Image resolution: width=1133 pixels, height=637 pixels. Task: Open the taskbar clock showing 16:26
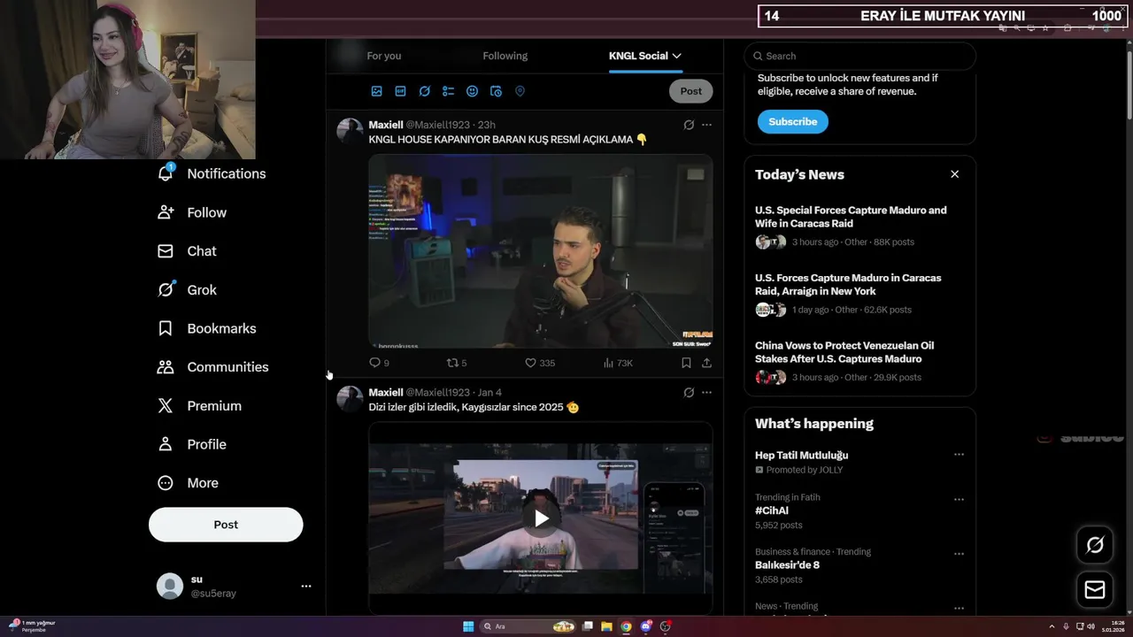[x=1113, y=626]
